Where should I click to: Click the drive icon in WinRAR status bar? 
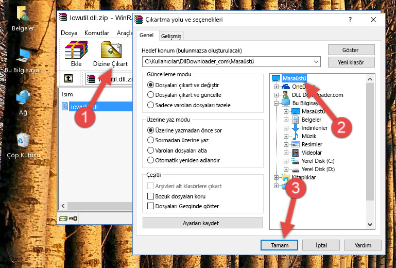pos(63,219)
